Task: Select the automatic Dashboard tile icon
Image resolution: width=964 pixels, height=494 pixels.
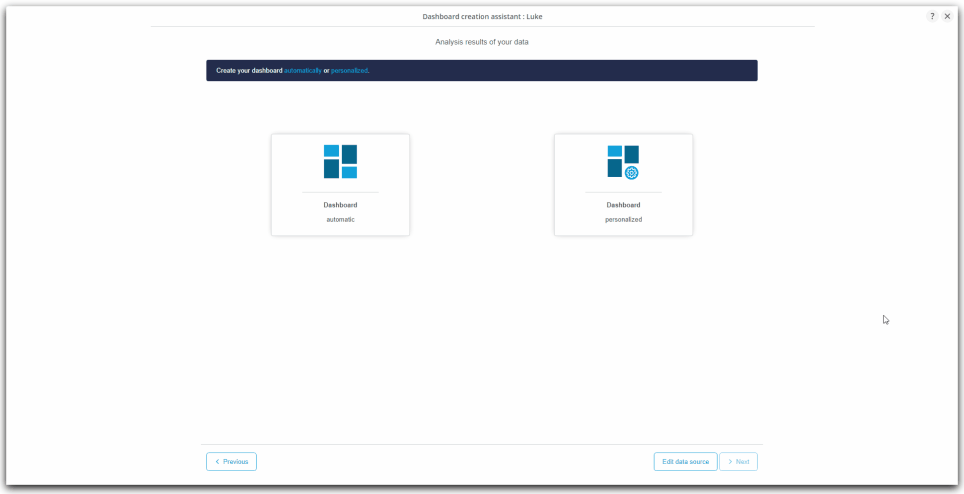Action: (x=340, y=162)
